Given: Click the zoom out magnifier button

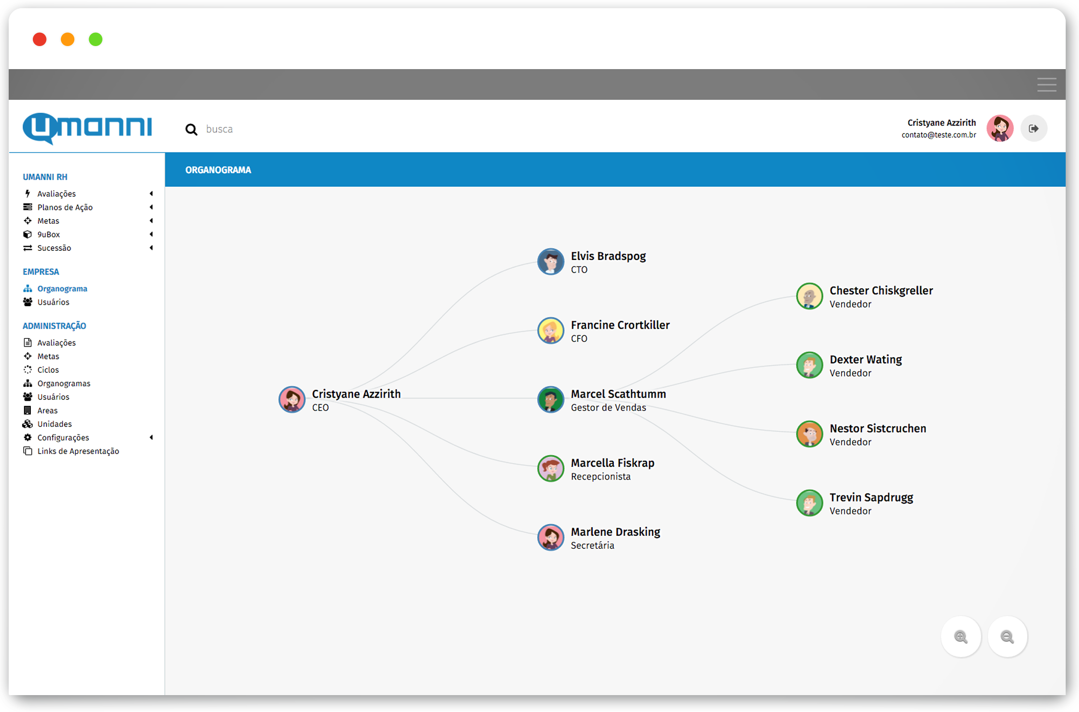Looking at the screenshot, I should point(1007,636).
